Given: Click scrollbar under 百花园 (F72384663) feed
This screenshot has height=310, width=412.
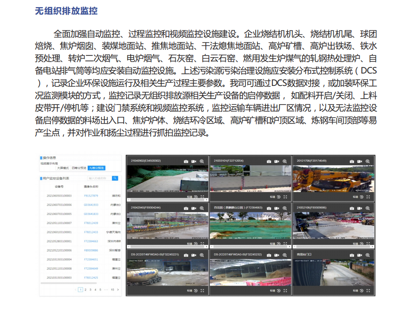Looking at the screenshot, I should point(250,247).
